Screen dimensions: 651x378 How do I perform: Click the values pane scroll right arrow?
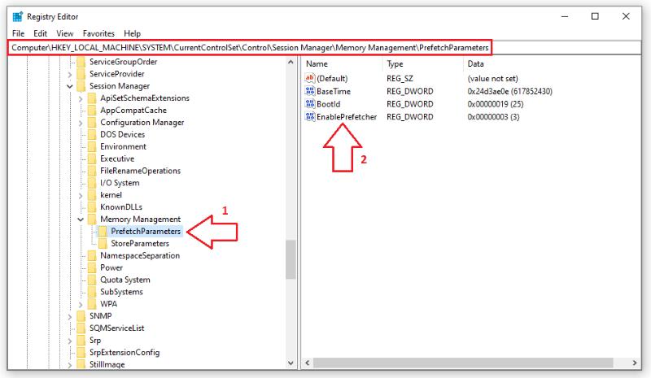click(635, 363)
